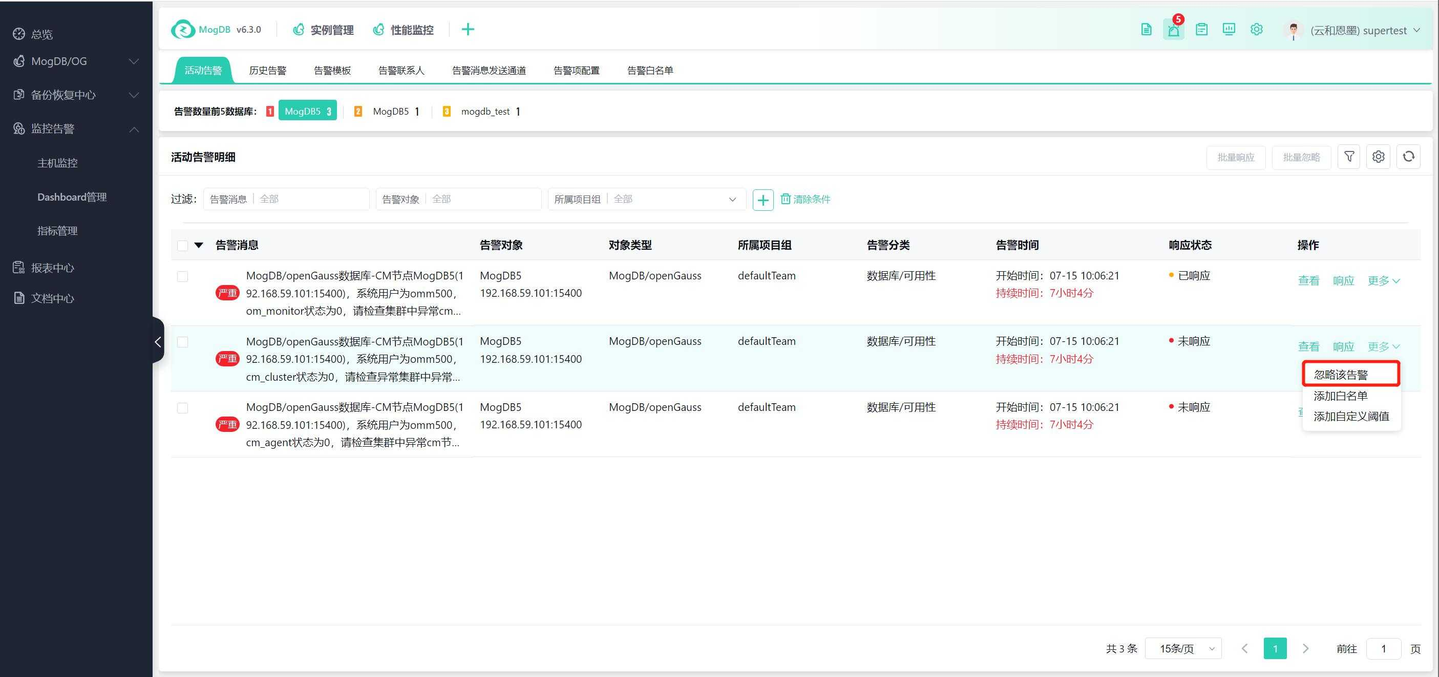This screenshot has height=677, width=1439.
Task: Switch to the 告警消息发送通道 tab
Action: pos(489,70)
